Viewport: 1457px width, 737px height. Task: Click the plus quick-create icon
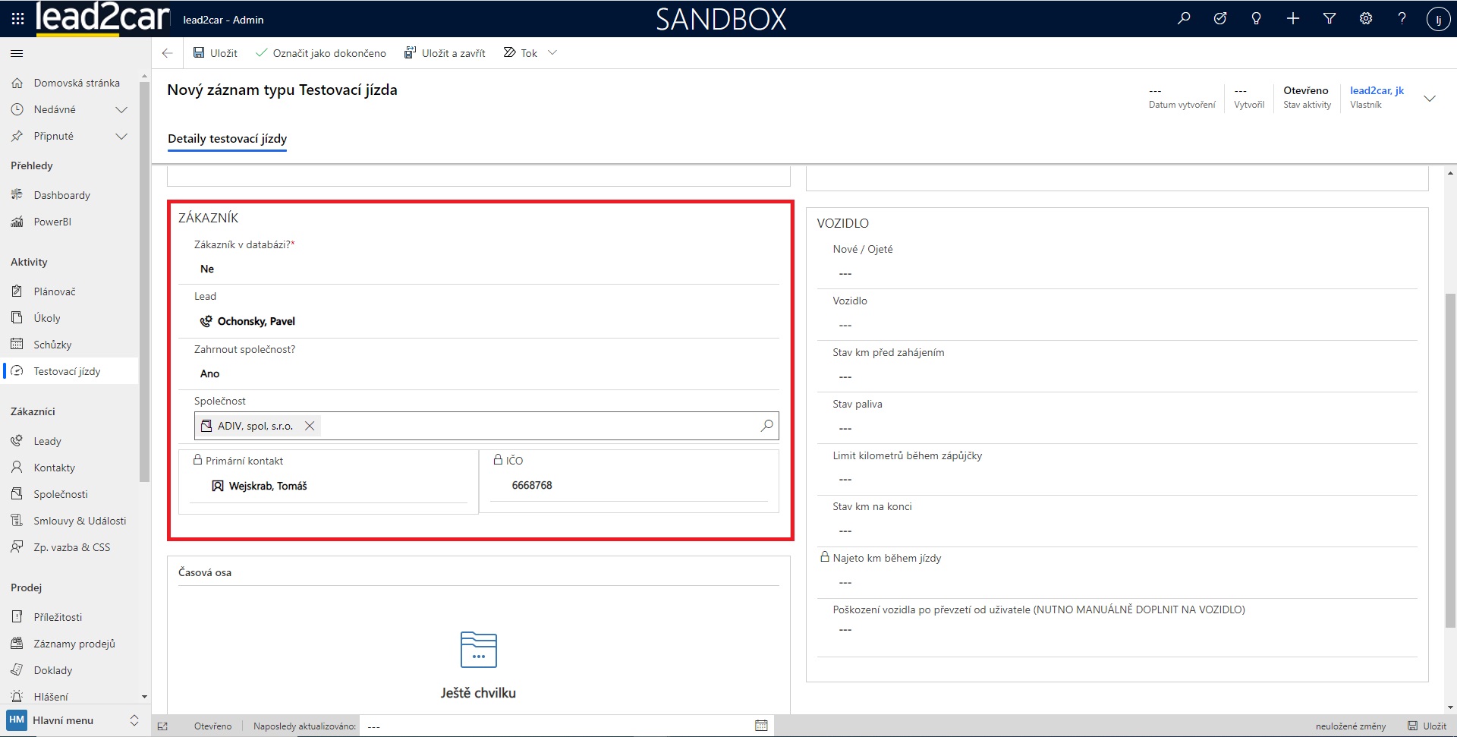(1293, 19)
